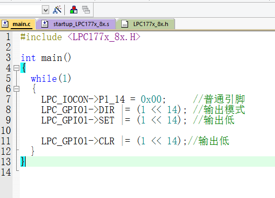This screenshot has width=275, height=198.
Task: Click the highlighted closing brace on line 13
Action: [23, 162]
